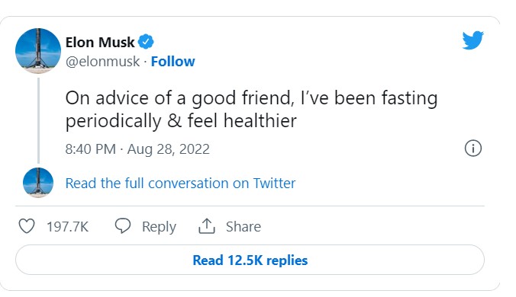Open the Elon Musk display name
Viewport: 516px width, 297px height.
click(x=100, y=43)
